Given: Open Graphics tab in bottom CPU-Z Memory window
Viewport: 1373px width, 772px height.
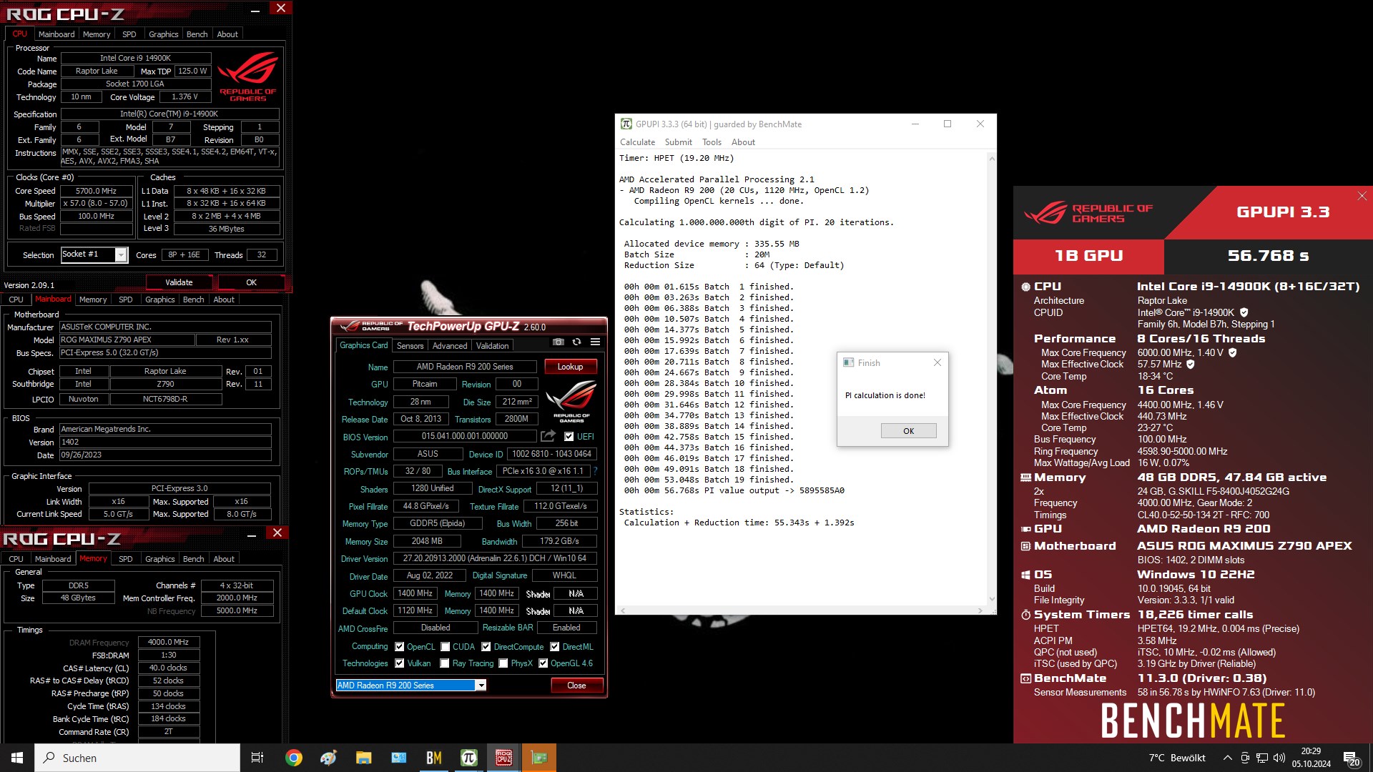Looking at the screenshot, I should (x=159, y=559).
